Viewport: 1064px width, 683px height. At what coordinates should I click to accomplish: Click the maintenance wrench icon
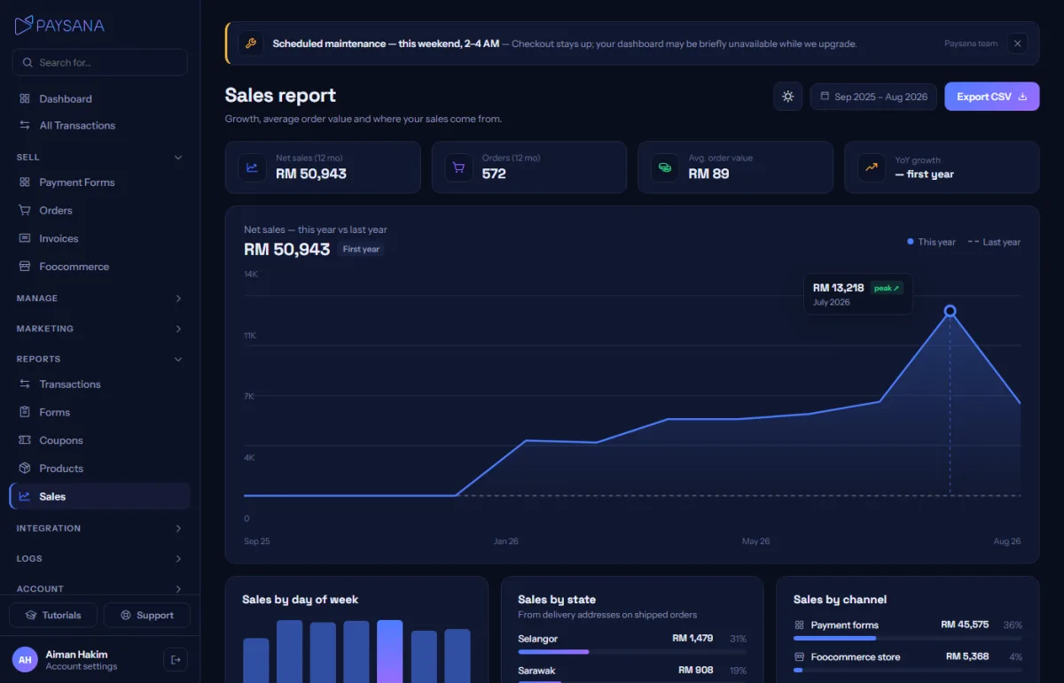click(251, 43)
